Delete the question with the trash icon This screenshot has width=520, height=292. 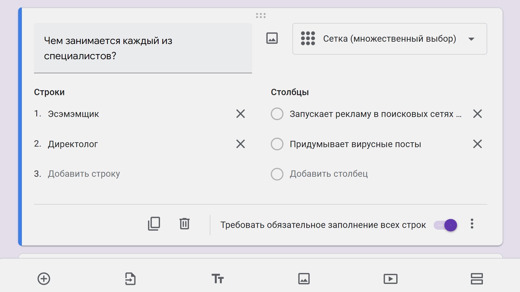pyautogui.click(x=184, y=224)
